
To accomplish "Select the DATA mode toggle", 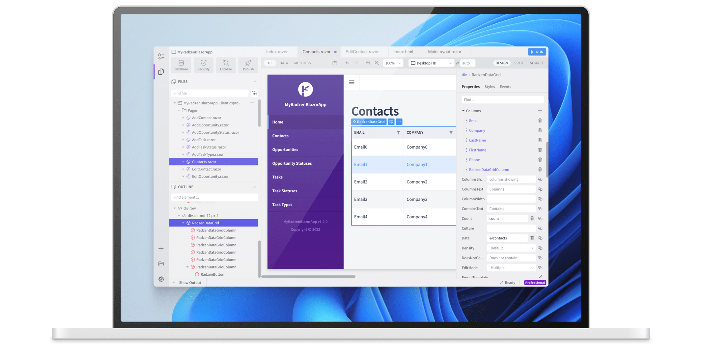I will (284, 63).
